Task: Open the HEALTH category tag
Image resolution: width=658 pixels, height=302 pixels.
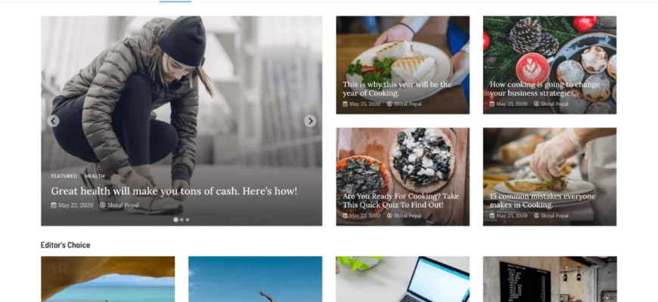Action: [95, 177]
